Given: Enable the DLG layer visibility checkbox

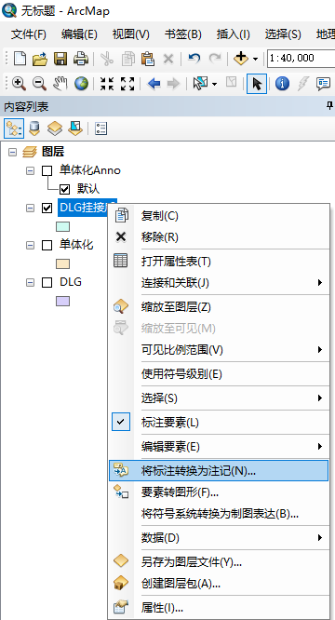Looking at the screenshot, I should 47,283.
